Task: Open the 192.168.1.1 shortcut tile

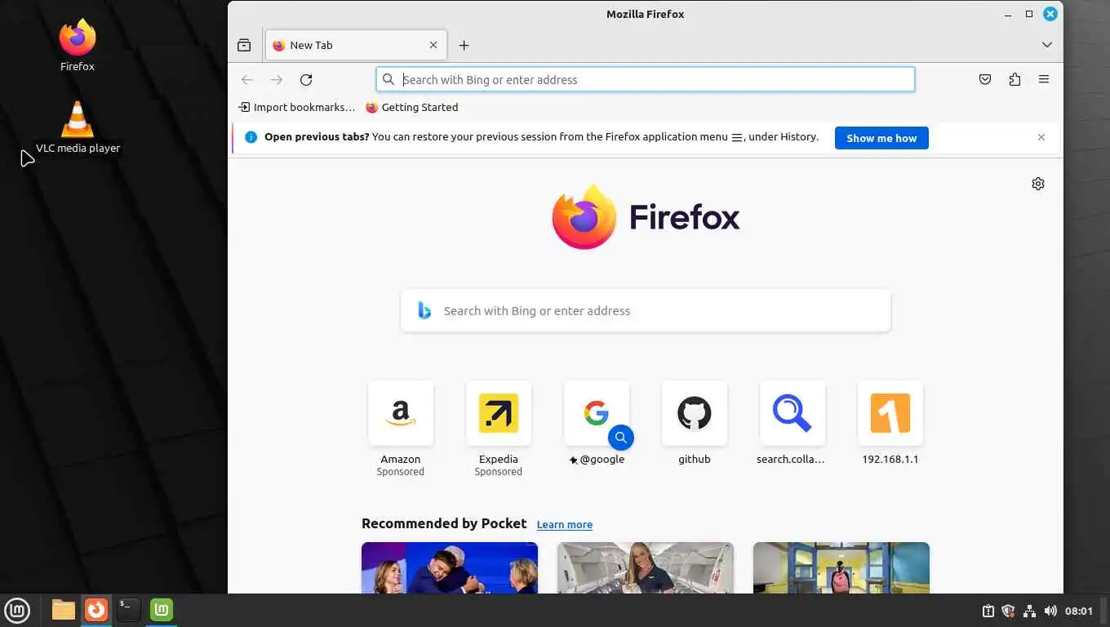Action: tap(890, 423)
